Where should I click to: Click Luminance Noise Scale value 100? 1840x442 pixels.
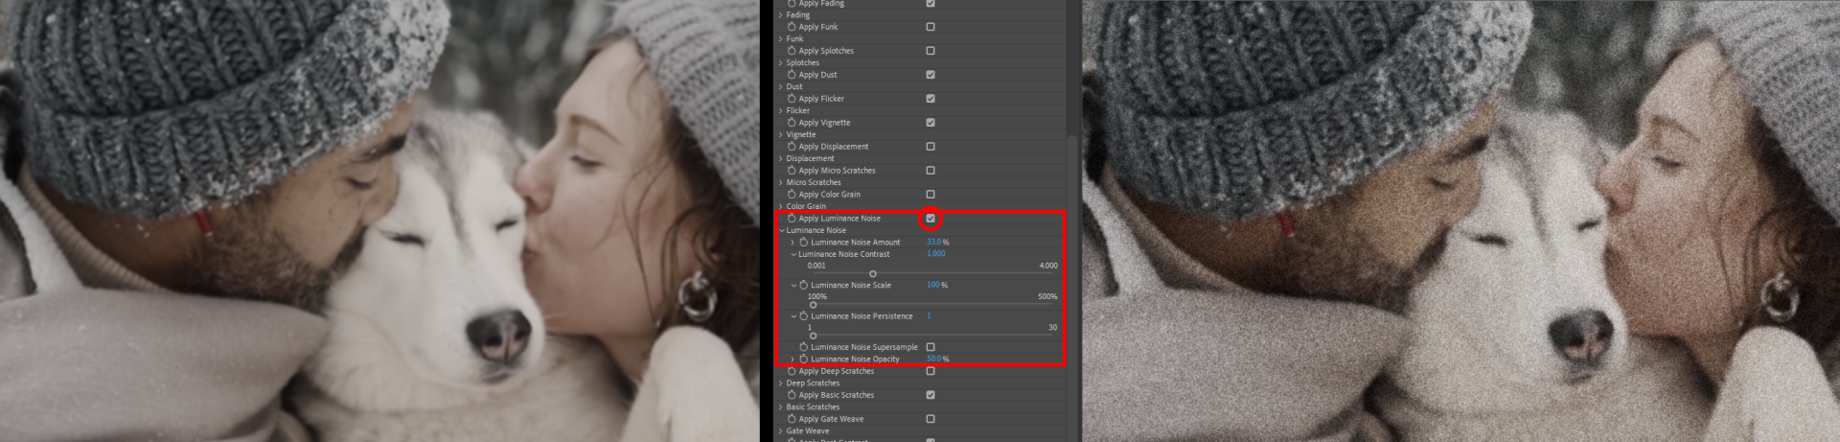[933, 285]
